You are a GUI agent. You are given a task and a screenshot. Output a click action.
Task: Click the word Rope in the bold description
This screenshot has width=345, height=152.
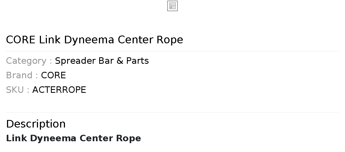click(128, 138)
